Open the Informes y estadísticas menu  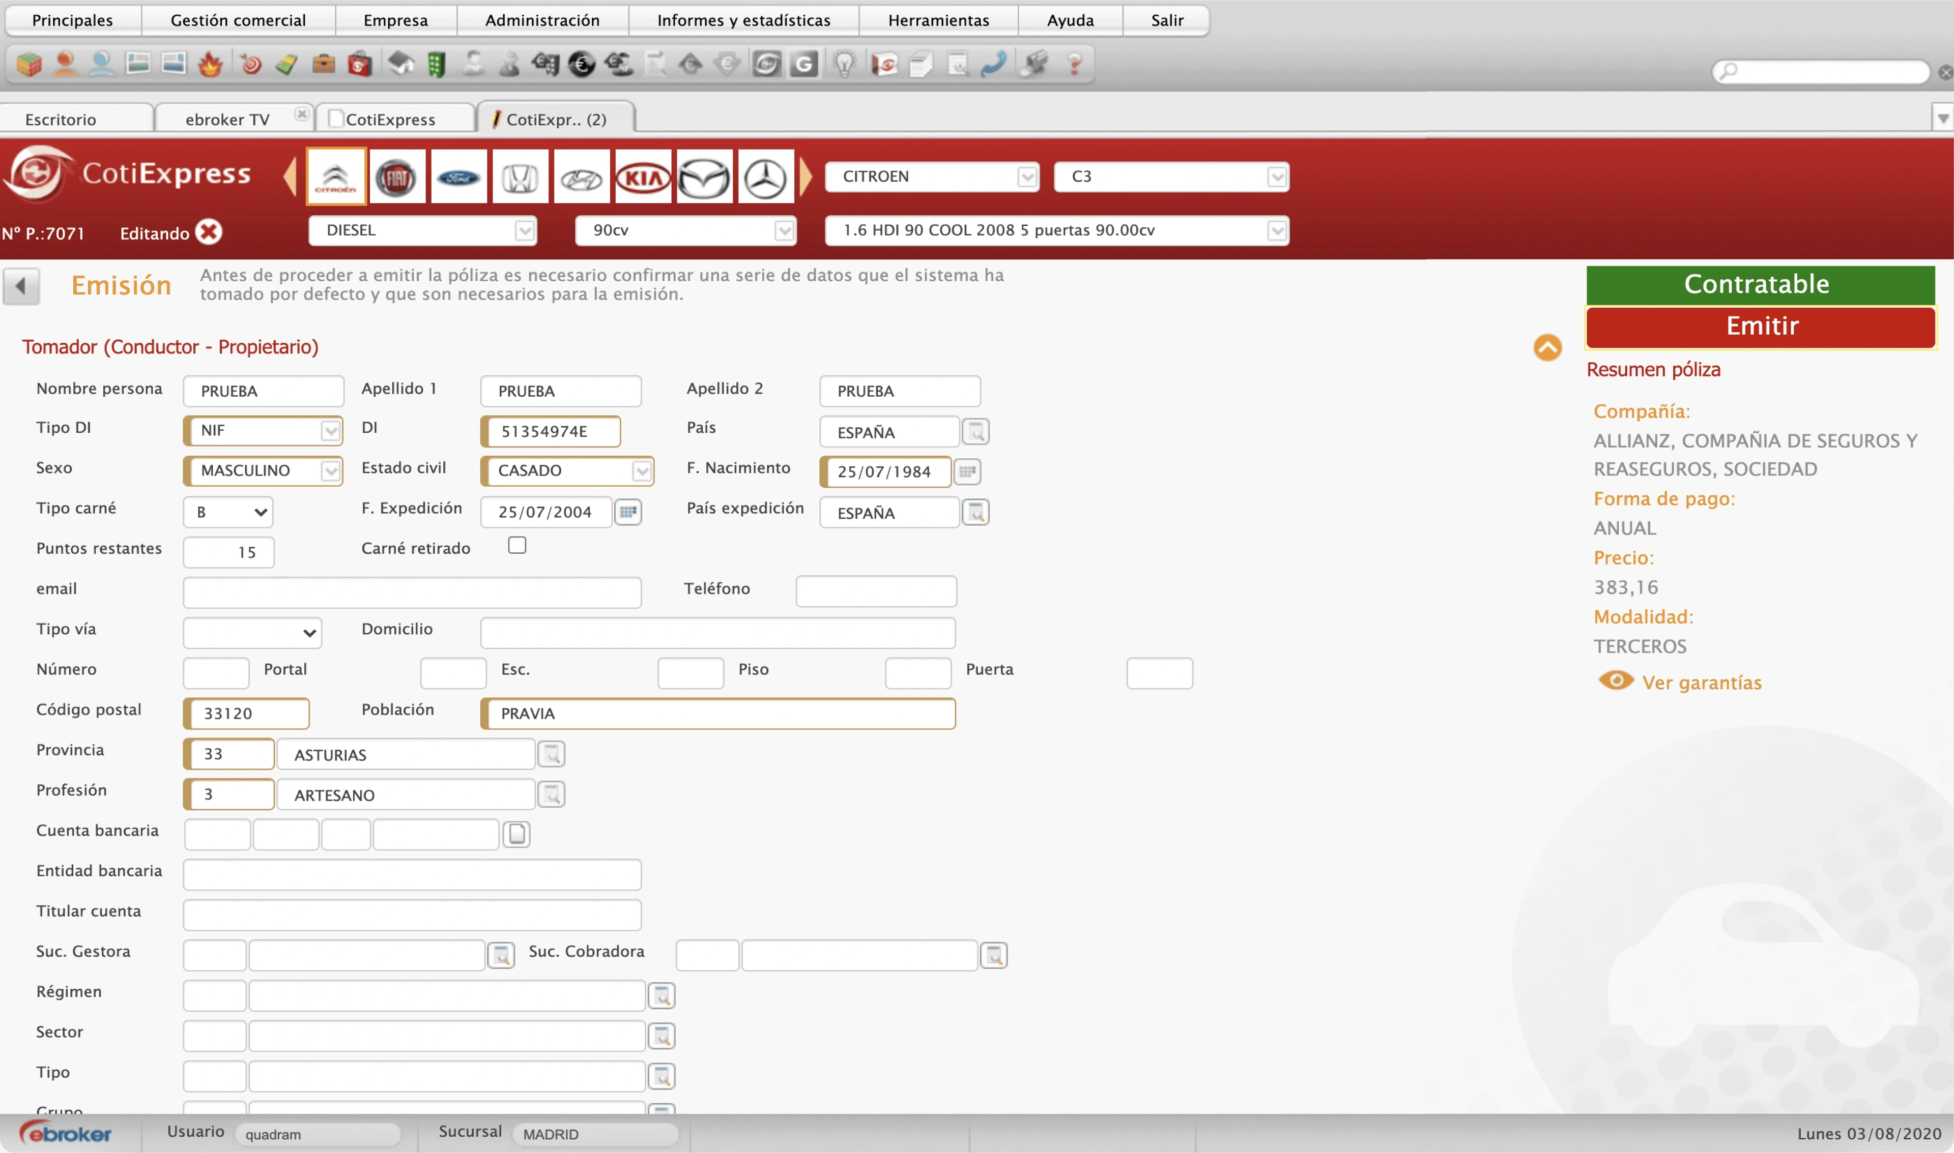click(x=743, y=20)
